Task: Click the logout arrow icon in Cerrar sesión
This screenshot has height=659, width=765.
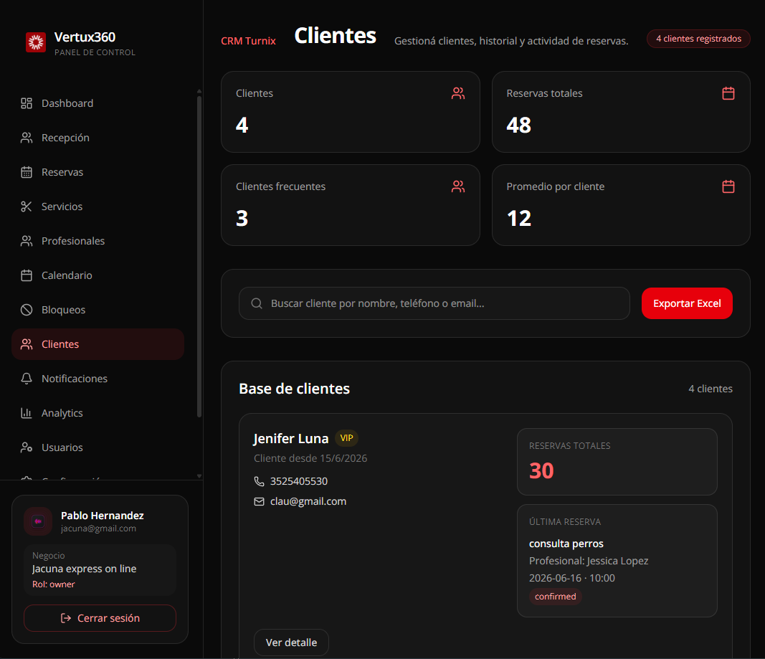Action: pyautogui.click(x=65, y=618)
